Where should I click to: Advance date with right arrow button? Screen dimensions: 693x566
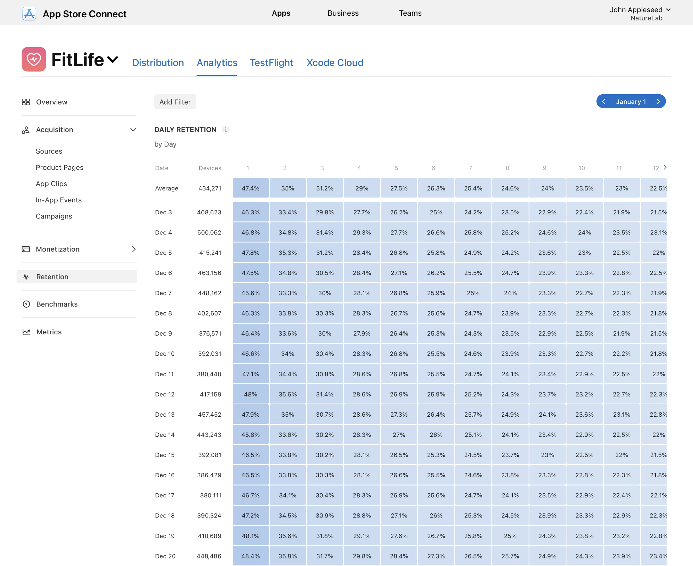coord(658,102)
